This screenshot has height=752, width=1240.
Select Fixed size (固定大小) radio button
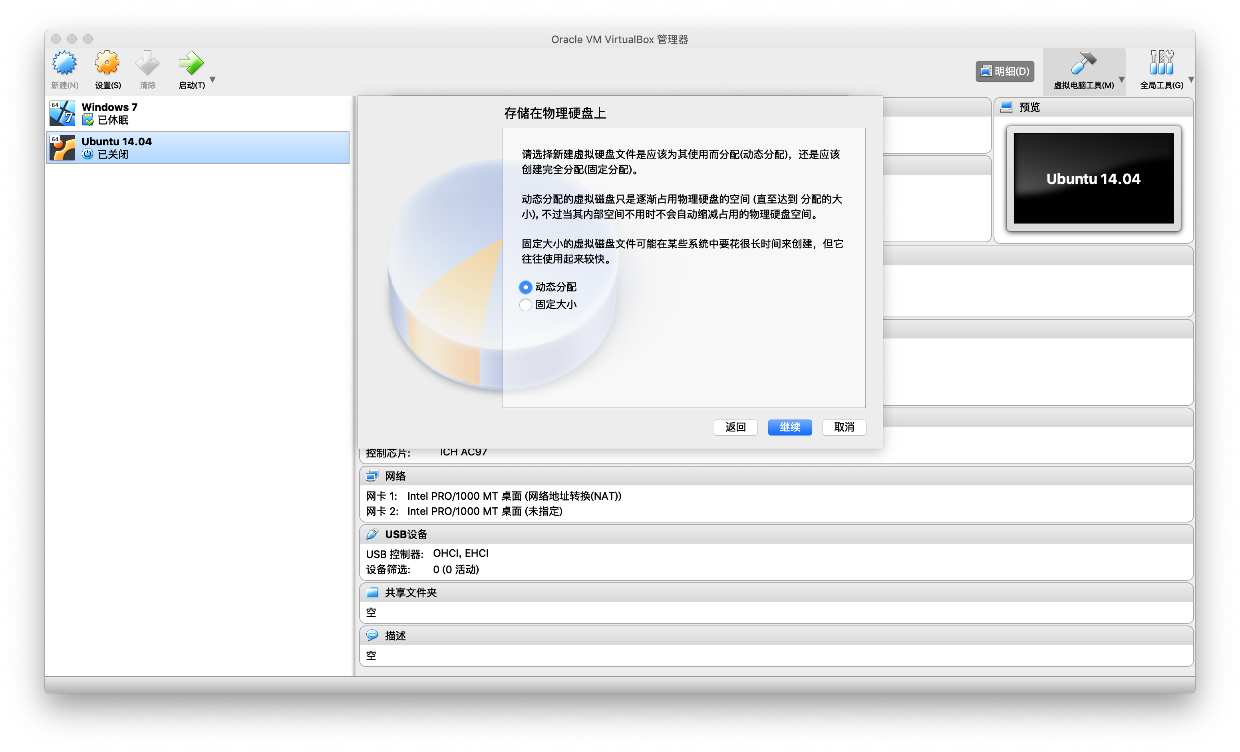point(525,305)
